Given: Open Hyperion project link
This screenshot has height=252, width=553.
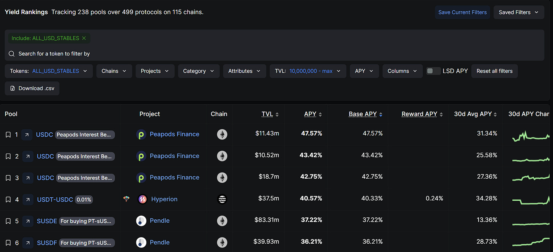Looking at the screenshot, I should pos(164,199).
